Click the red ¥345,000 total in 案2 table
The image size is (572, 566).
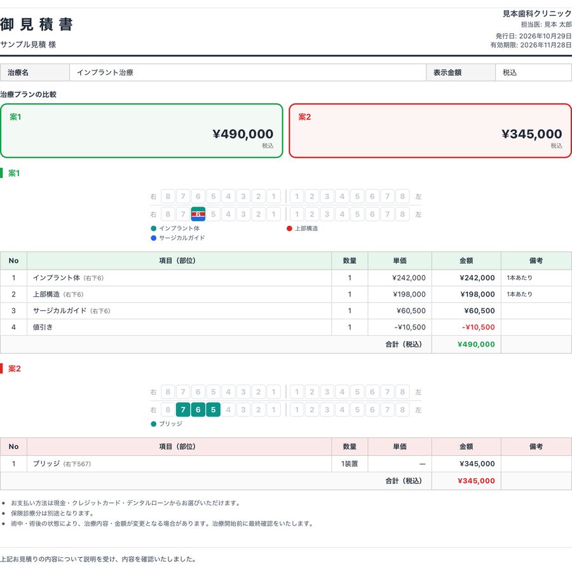pos(476,481)
